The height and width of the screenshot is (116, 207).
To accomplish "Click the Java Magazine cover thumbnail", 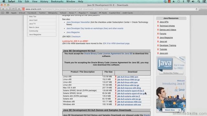I will (x=165, y=64).
